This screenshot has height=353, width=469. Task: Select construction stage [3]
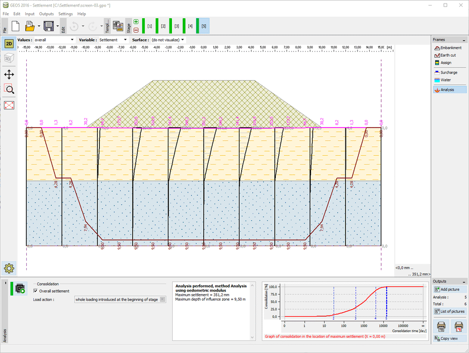[177, 26]
